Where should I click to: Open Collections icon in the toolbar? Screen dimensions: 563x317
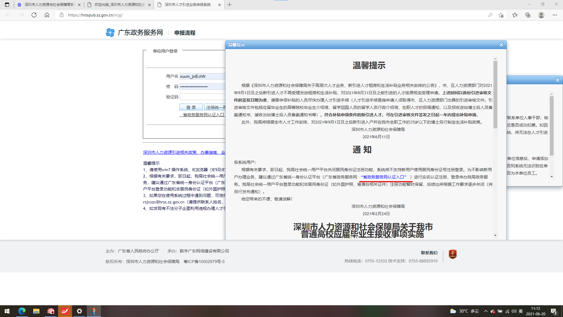tap(528, 15)
